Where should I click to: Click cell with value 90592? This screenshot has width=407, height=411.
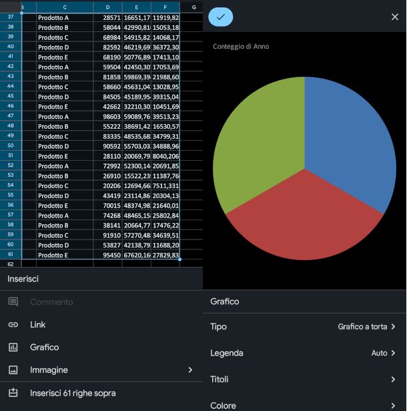point(107,146)
